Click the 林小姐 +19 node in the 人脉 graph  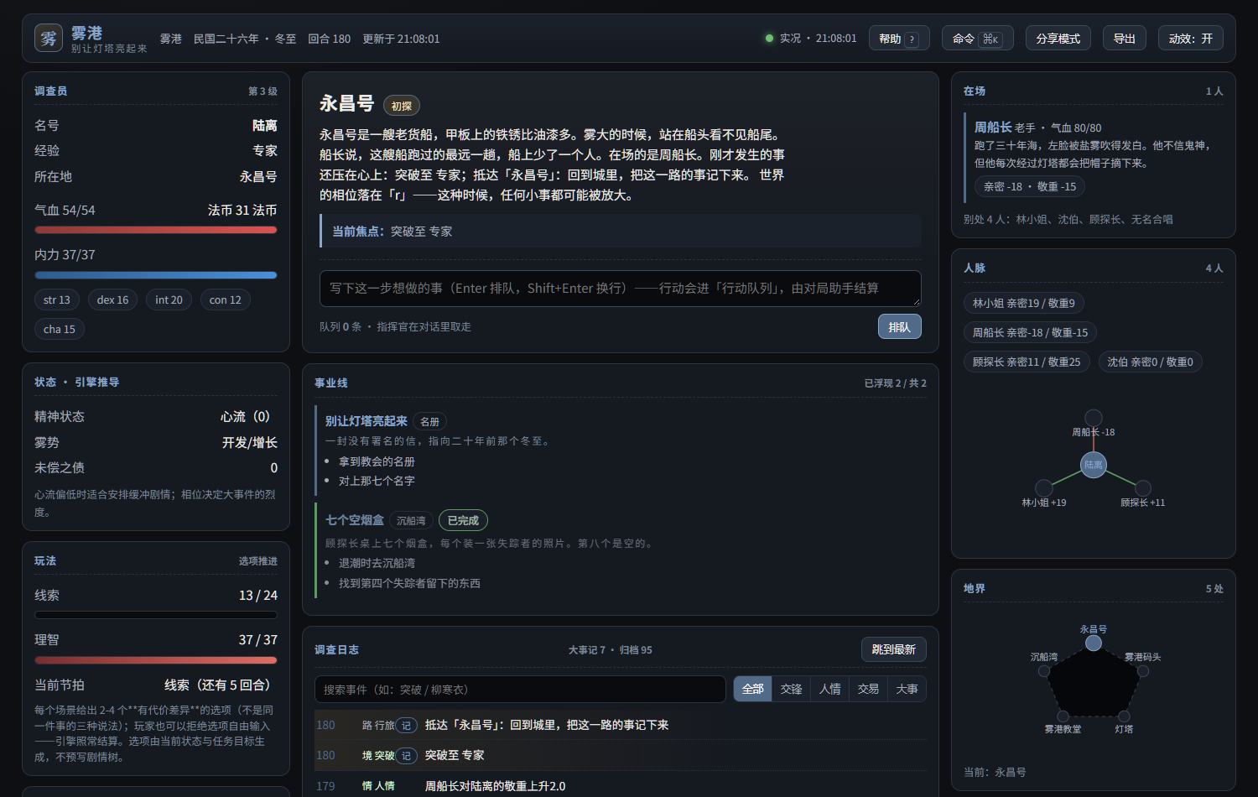[1044, 487]
